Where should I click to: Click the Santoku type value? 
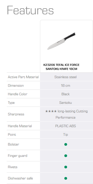(x=65, y=103)
